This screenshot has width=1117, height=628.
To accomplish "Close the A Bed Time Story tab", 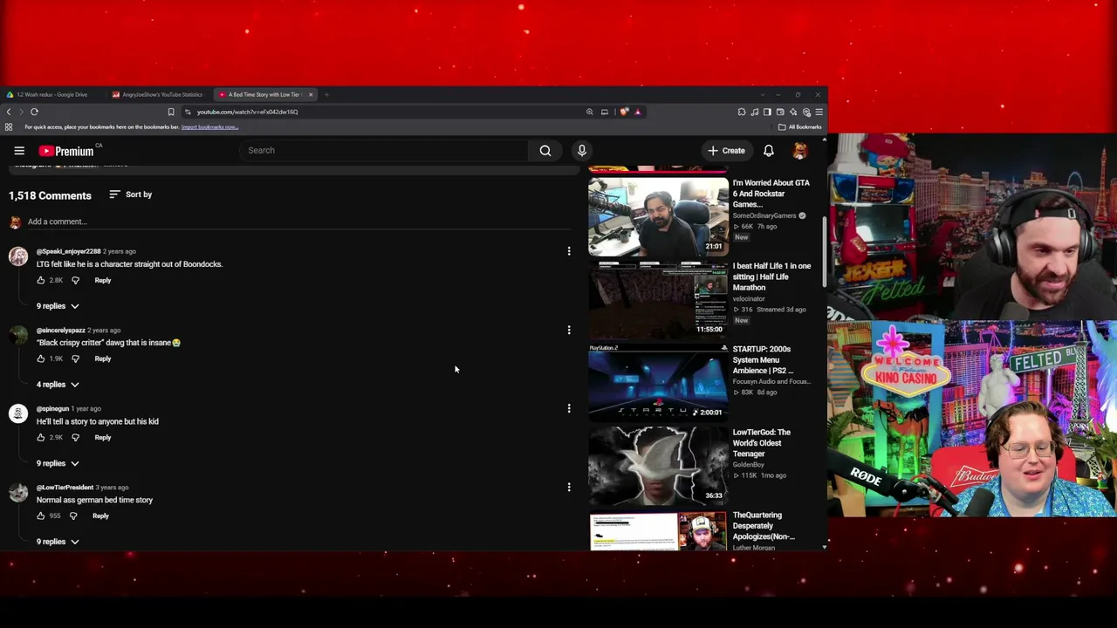I will click(x=311, y=94).
